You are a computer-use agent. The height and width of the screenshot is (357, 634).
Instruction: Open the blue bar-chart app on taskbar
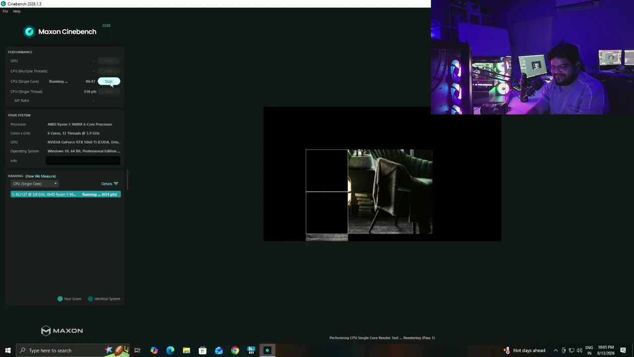(x=251, y=351)
